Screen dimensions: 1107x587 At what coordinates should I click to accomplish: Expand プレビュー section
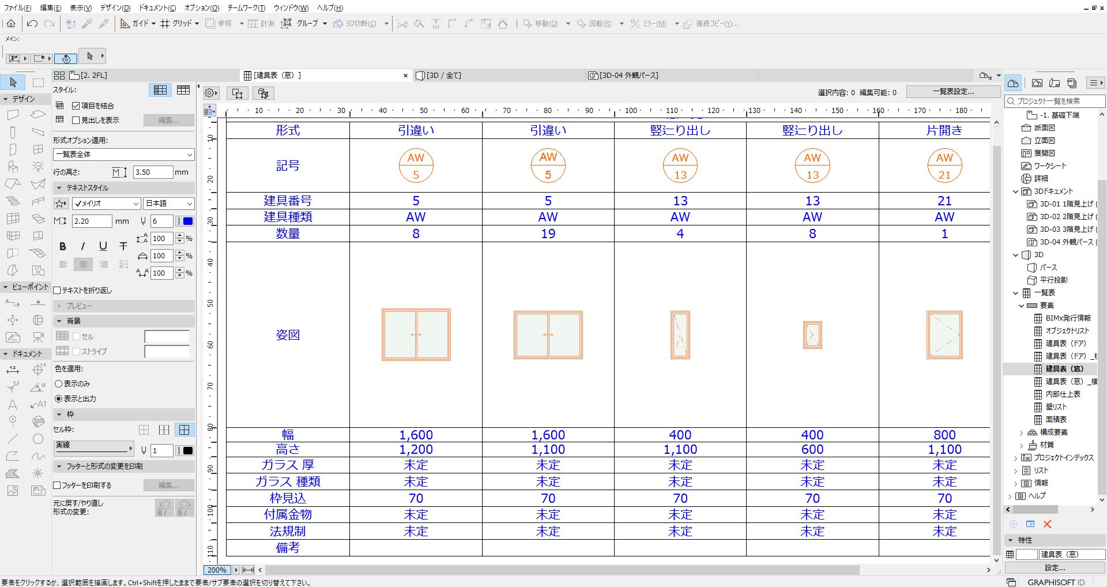pyautogui.click(x=59, y=306)
